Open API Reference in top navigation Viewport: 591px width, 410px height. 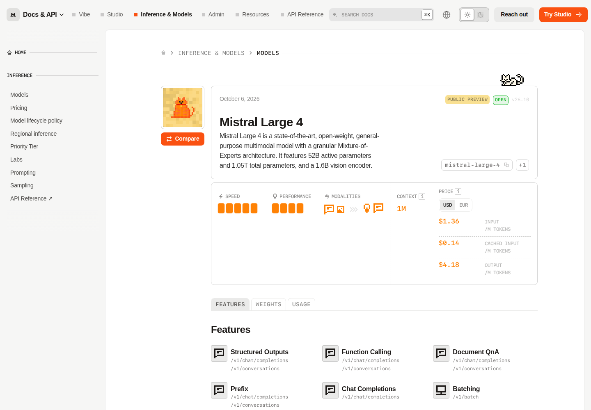point(302,15)
